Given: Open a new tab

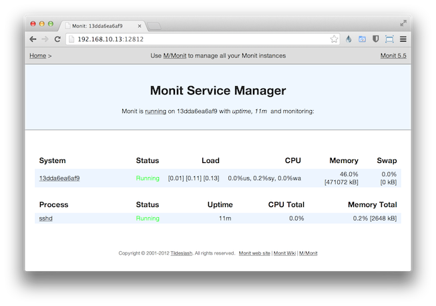Looking at the screenshot, I should pos(154,26).
